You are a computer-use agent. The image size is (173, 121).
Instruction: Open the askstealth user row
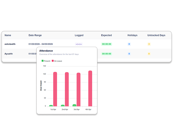pos(86,44)
